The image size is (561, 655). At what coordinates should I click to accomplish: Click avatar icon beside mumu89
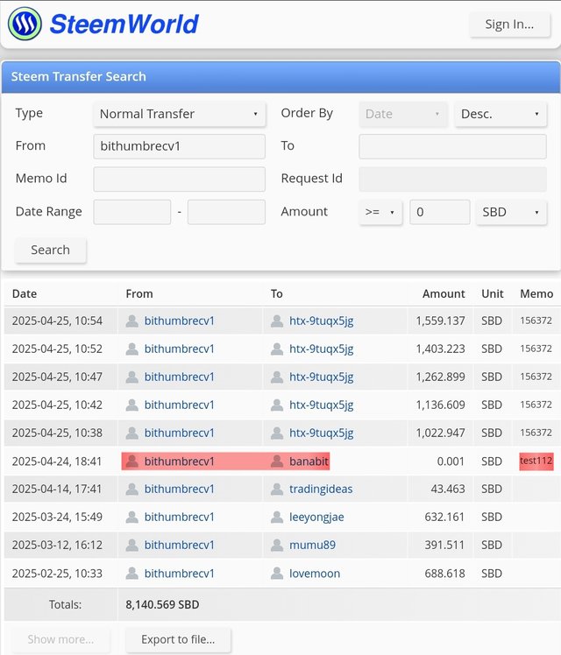(x=277, y=546)
